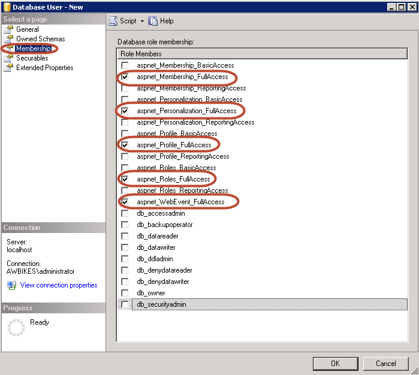
Task: Click the Extended Properties page icon
Action: [8, 68]
